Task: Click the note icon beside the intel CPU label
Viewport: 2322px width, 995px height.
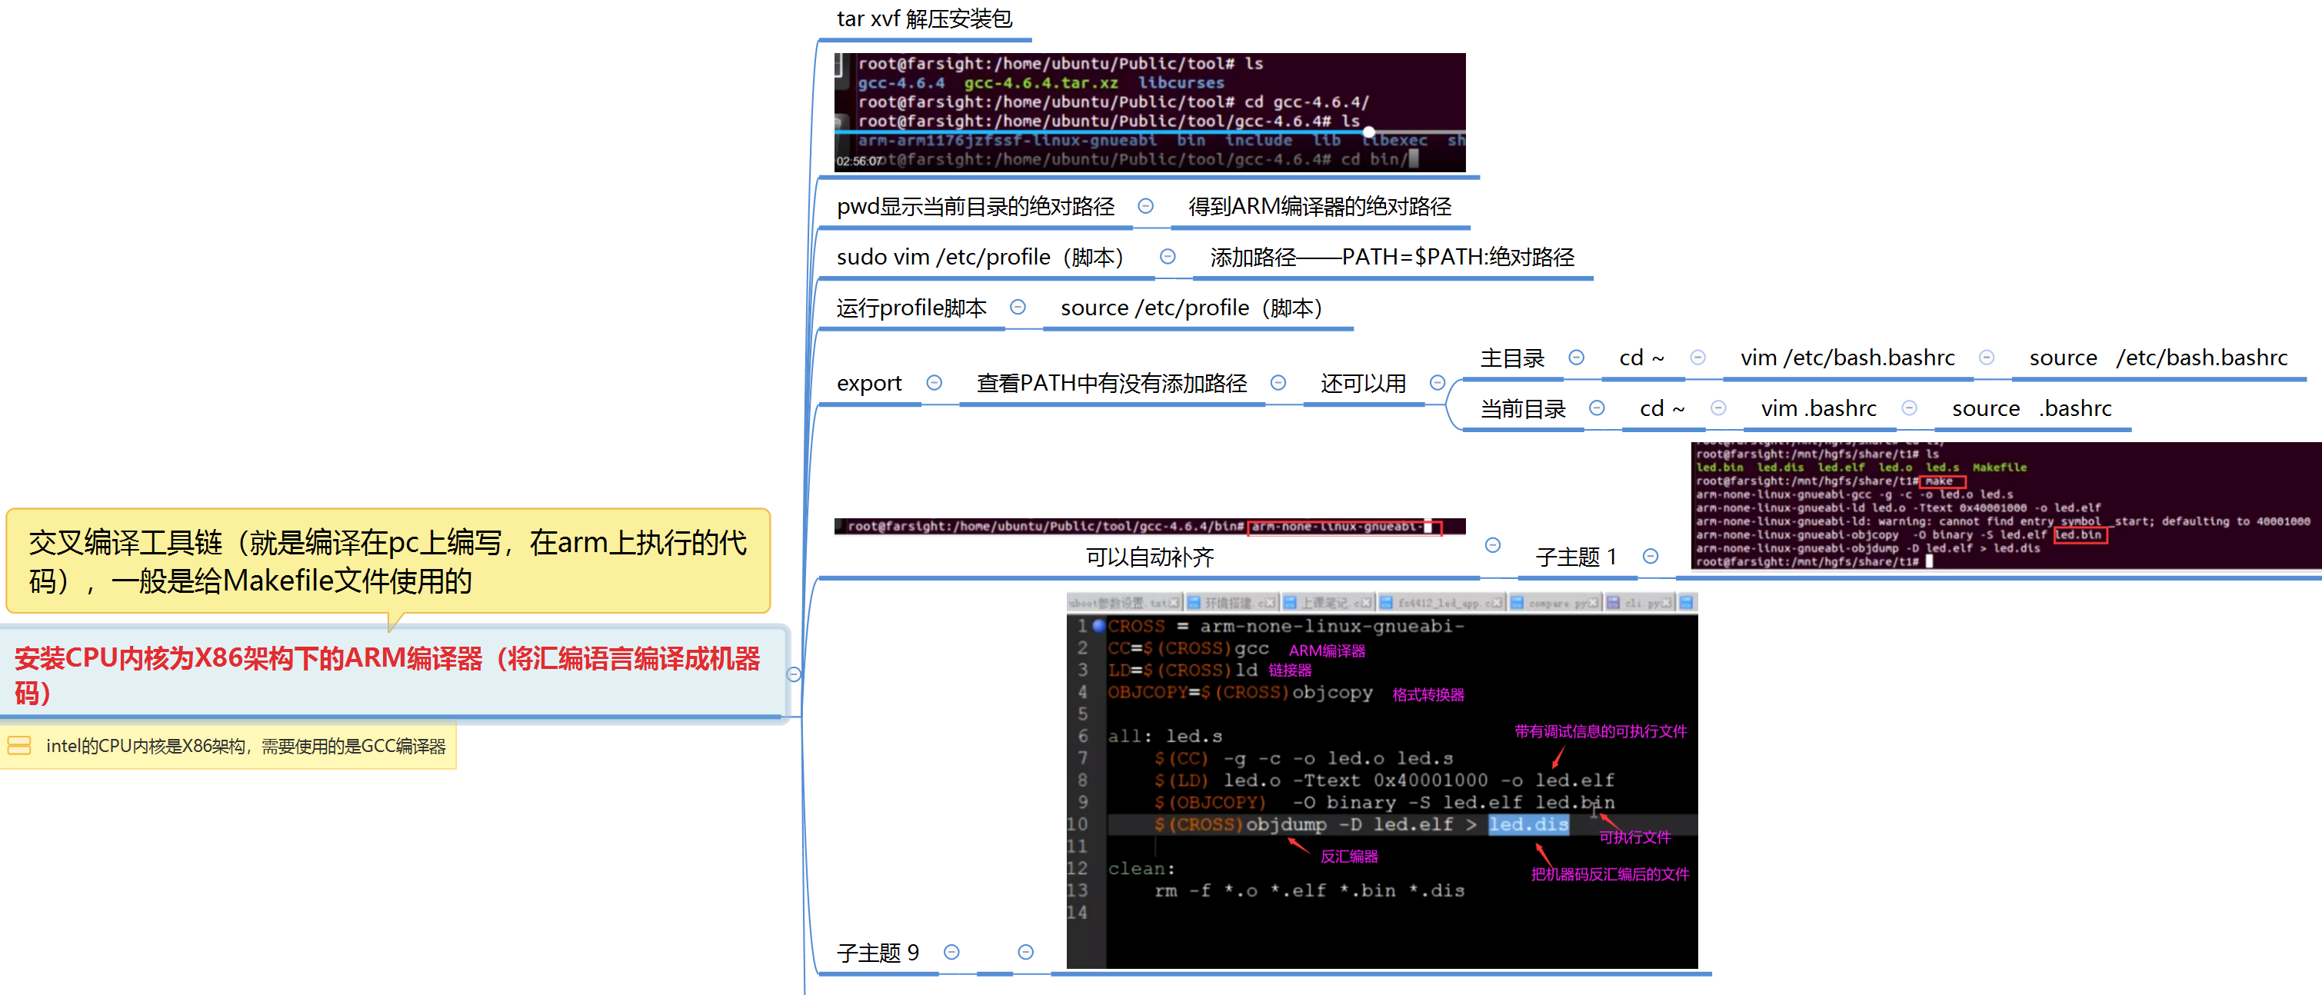Action: click(x=19, y=745)
